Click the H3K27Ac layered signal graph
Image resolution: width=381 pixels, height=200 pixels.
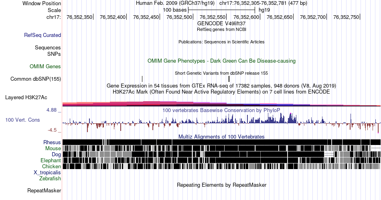(221, 104)
